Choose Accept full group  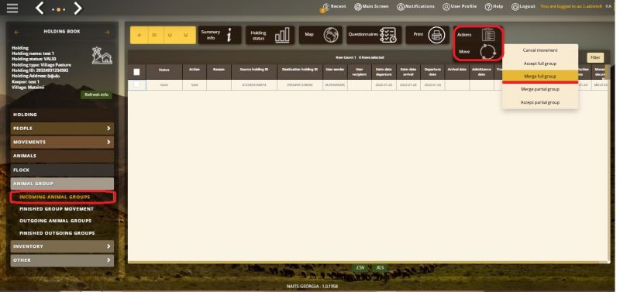[x=540, y=64]
